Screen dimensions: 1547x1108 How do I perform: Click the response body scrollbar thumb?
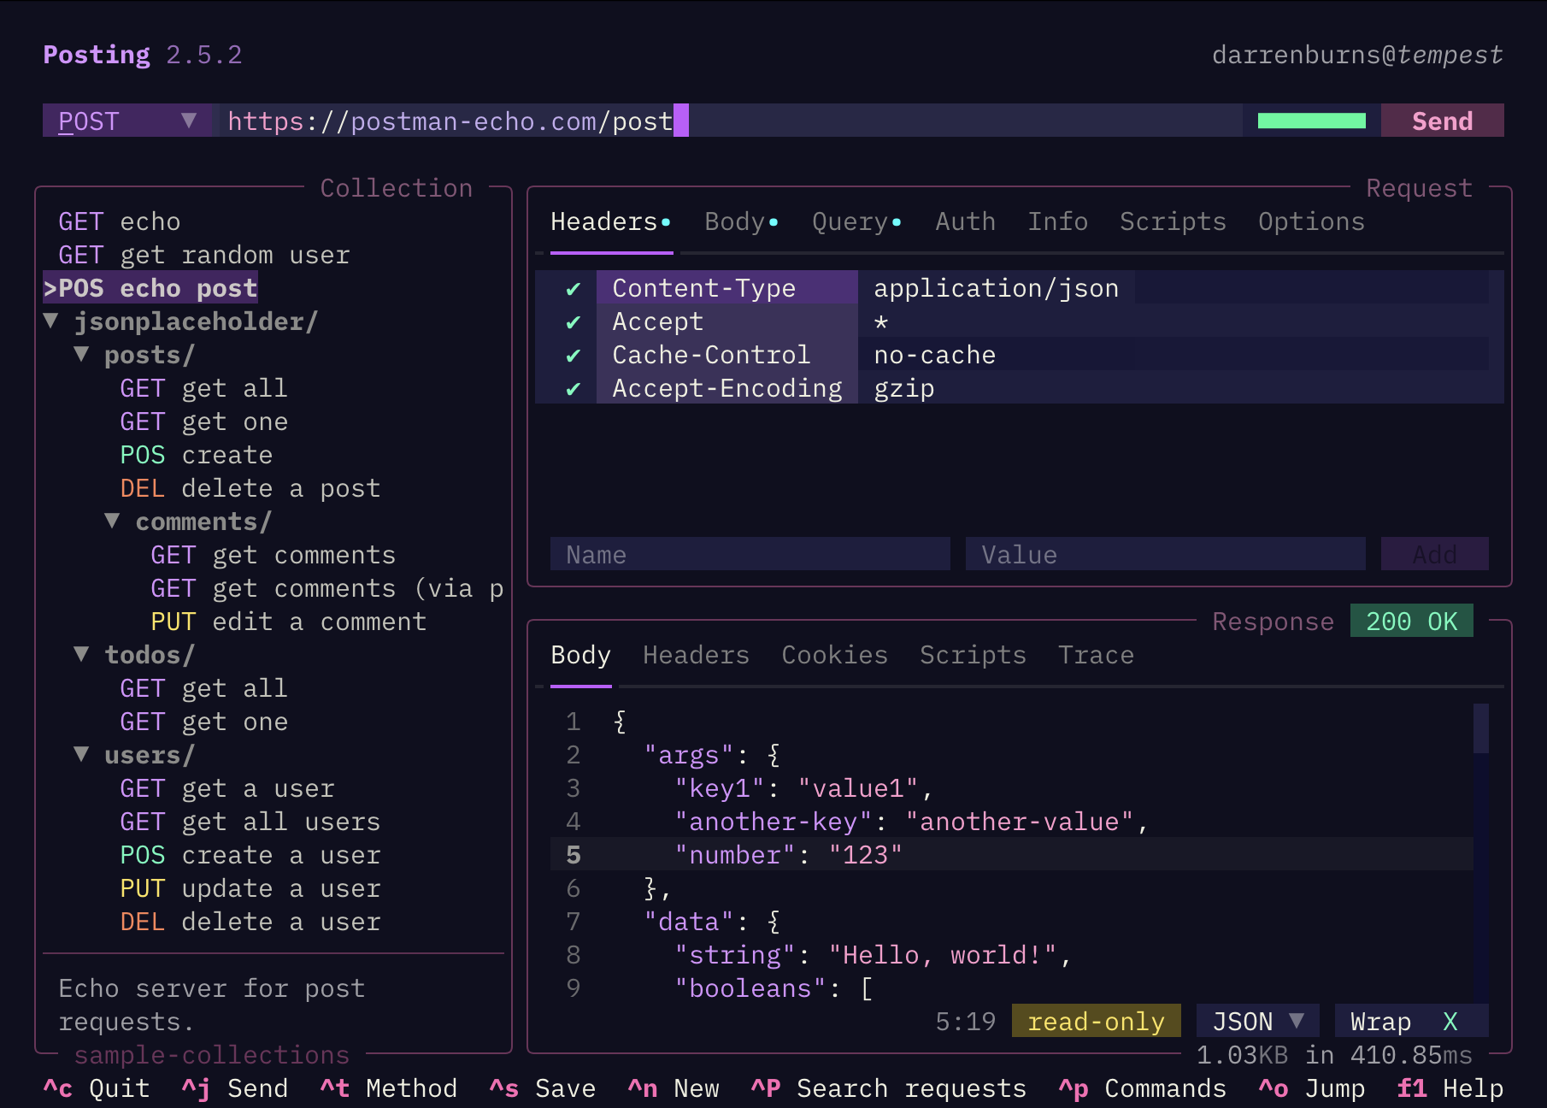coord(1480,728)
